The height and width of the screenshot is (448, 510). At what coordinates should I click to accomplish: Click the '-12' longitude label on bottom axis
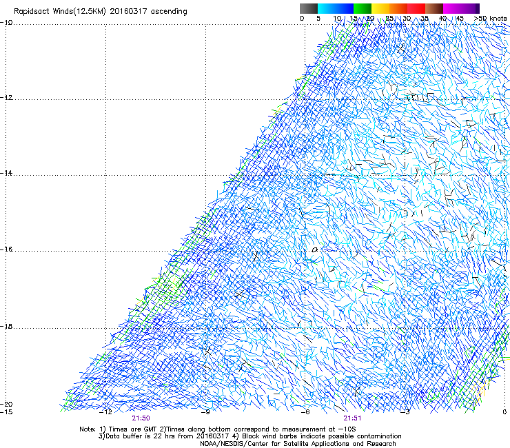tap(105, 412)
